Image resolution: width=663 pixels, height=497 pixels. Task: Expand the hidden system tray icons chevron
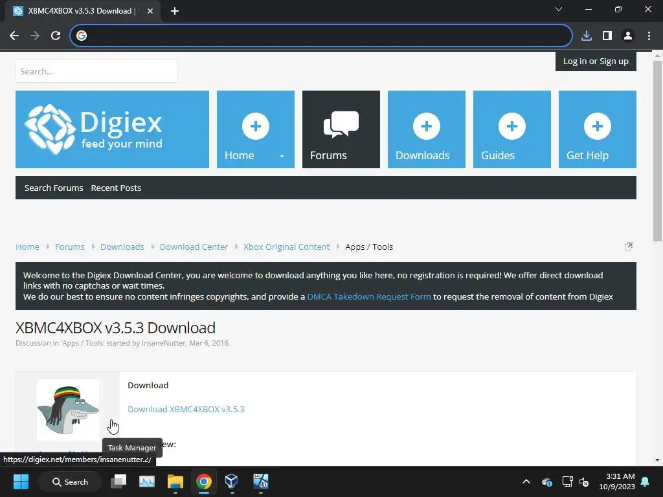[526, 481]
